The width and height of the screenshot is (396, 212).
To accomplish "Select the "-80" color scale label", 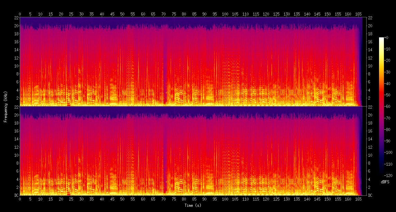I will (387, 129).
